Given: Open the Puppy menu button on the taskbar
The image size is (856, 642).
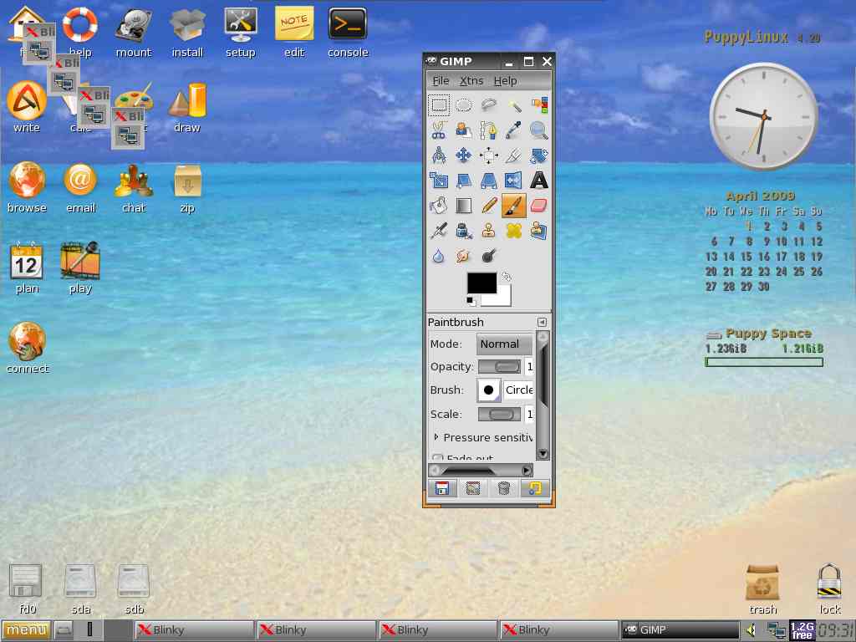Looking at the screenshot, I should (26, 630).
